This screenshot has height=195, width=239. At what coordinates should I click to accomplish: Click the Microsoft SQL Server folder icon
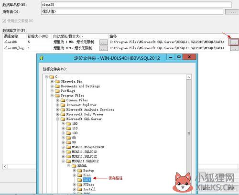point(63,119)
